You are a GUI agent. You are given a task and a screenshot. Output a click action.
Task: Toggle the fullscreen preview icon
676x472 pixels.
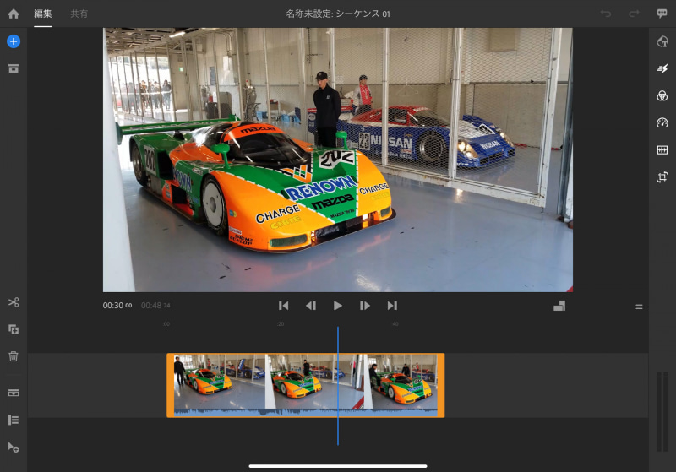(559, 306)
